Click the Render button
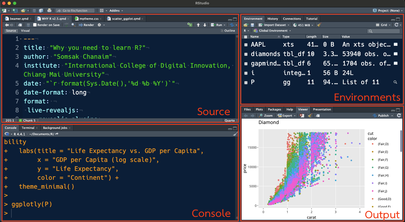 [x=87, y=25]
